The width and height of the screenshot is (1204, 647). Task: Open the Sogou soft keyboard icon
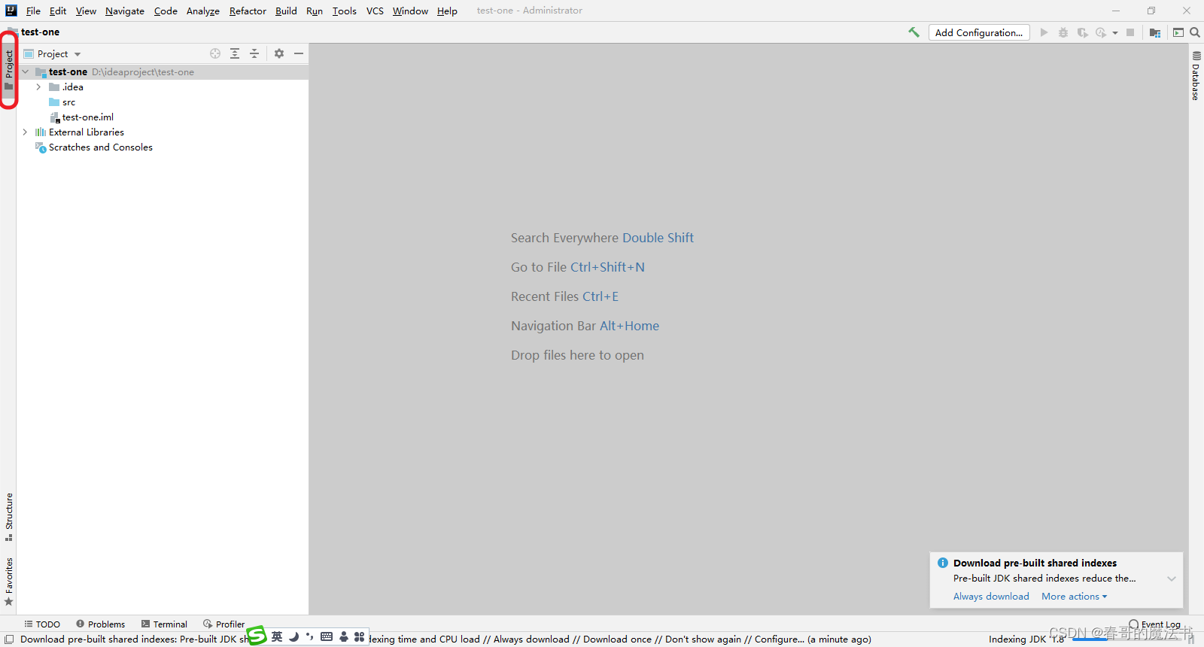click(327, 636)
